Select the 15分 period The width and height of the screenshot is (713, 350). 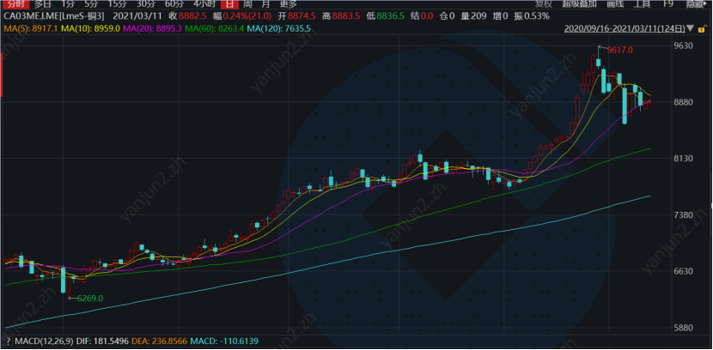coord(118,4)
